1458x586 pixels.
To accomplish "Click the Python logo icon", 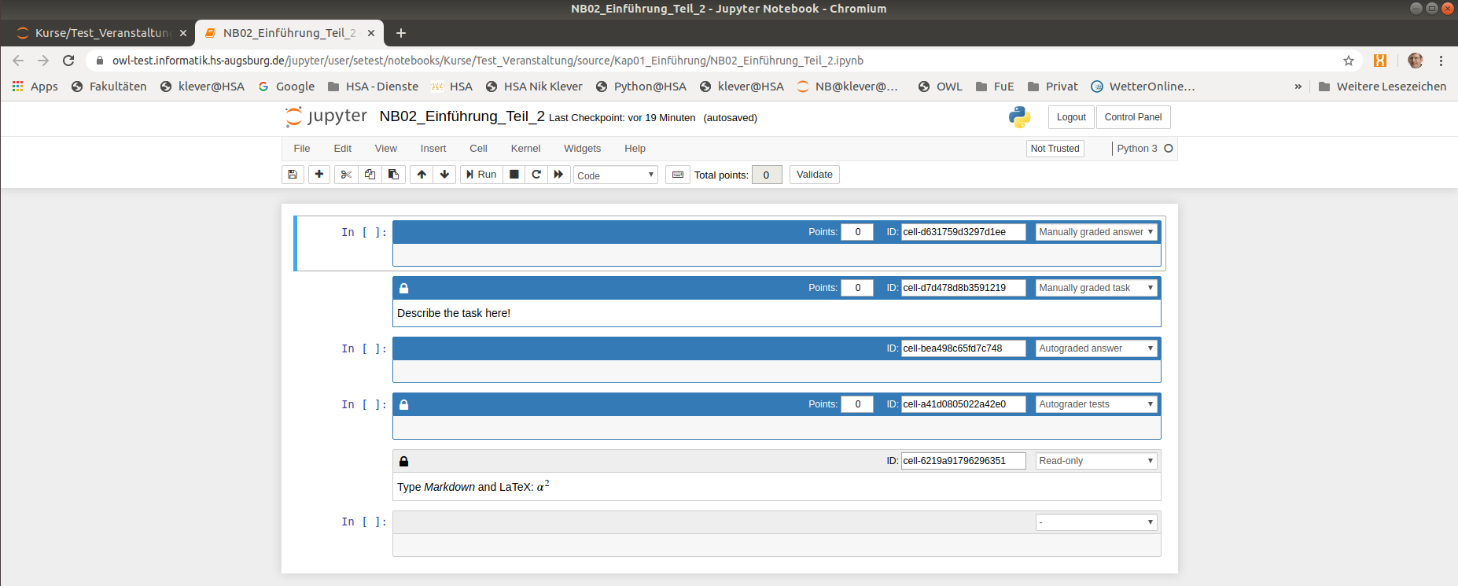I will tap(1020, 117).
